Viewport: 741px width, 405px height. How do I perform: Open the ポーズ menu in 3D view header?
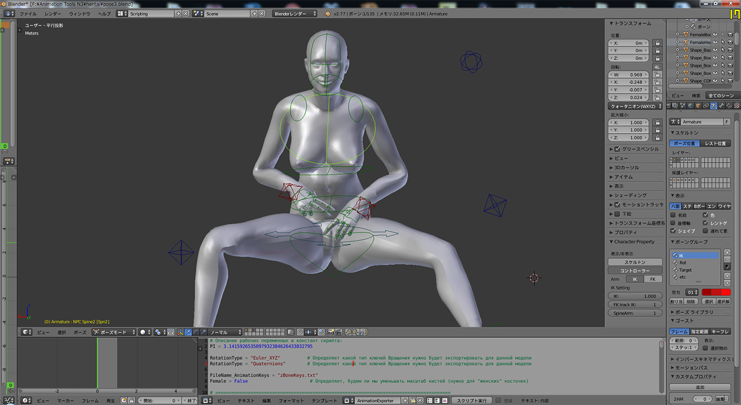coord(80,333)
